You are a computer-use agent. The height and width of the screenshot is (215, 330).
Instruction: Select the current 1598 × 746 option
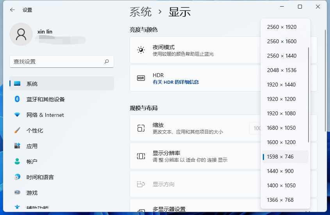pos(285,157)
